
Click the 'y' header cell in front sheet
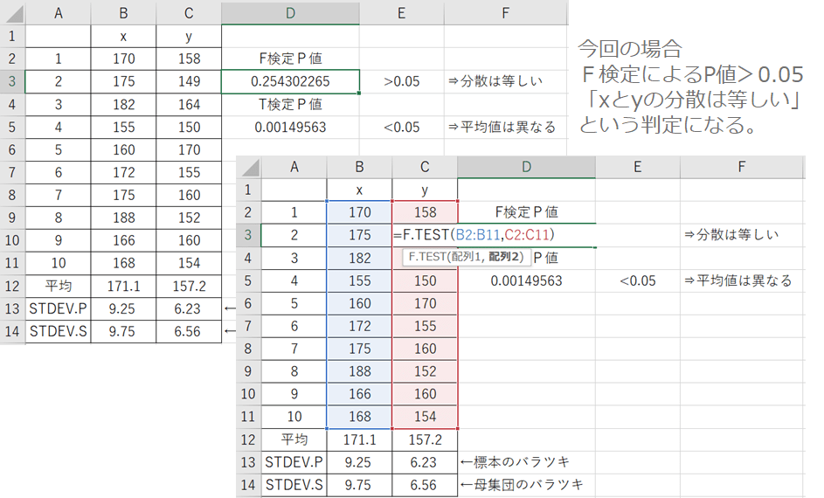pyautogui.click(x=425, y=190)
